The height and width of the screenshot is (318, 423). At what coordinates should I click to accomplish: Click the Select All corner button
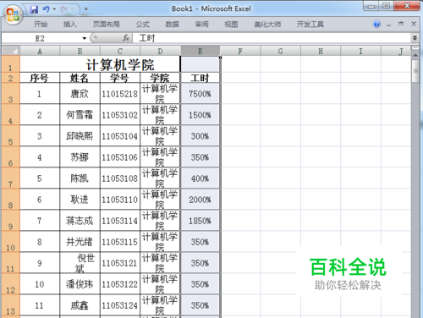[11, 51]
